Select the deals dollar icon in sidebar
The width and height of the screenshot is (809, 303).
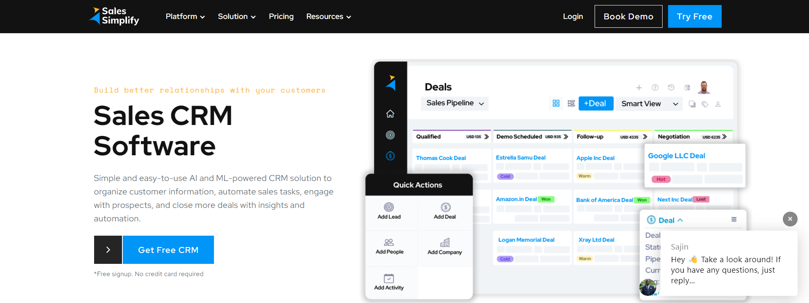[x=390, y=156]
